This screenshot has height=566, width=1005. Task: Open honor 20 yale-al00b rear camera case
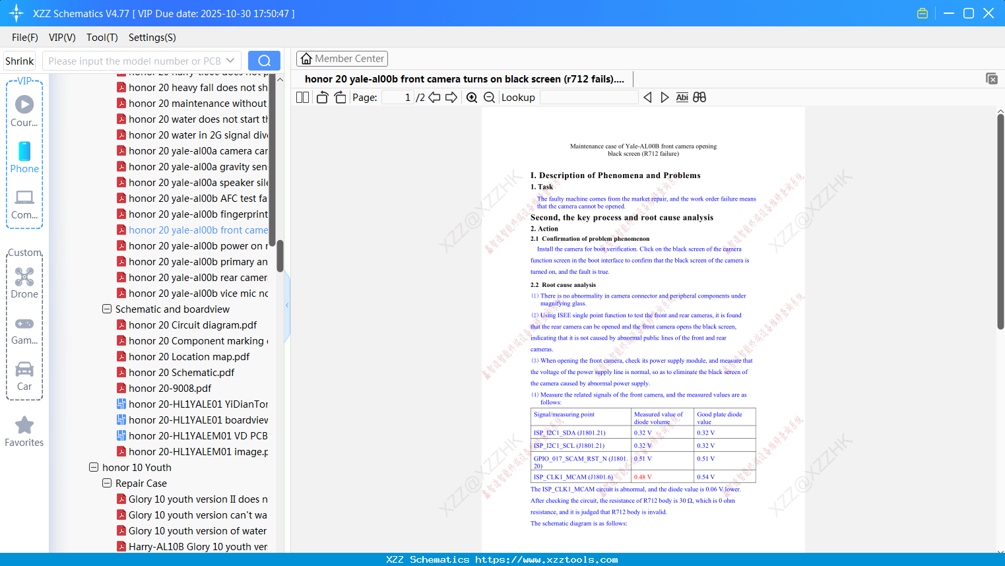[193, 278]
